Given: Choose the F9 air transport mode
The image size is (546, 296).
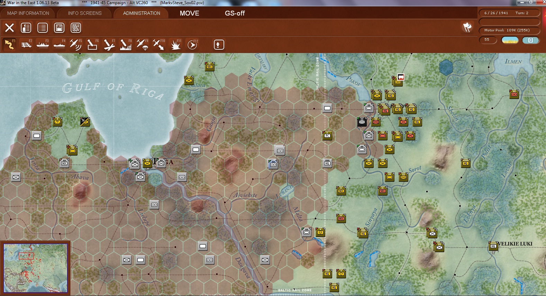Looking at the screenshot, I should 142,45.
